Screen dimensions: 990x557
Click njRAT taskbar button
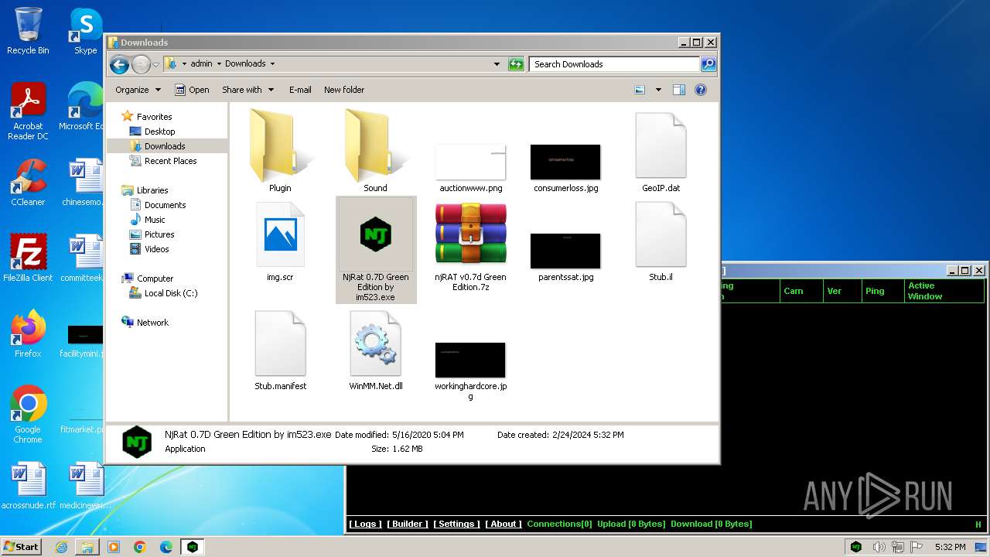(192, 547)
